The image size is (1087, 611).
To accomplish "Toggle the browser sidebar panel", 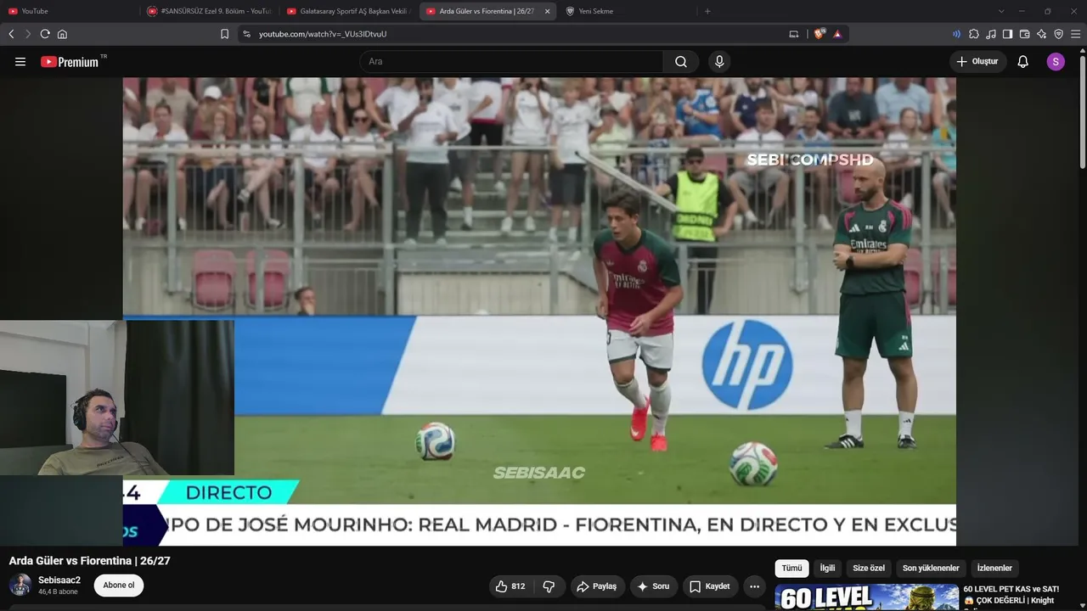I will tap(1008, 34).
